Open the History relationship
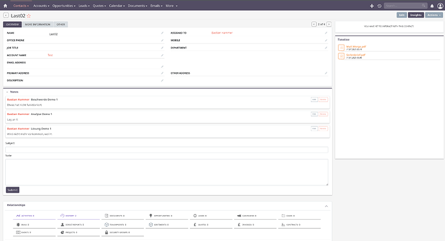Screen dimensions: 445x241 (x=79, y=216)
